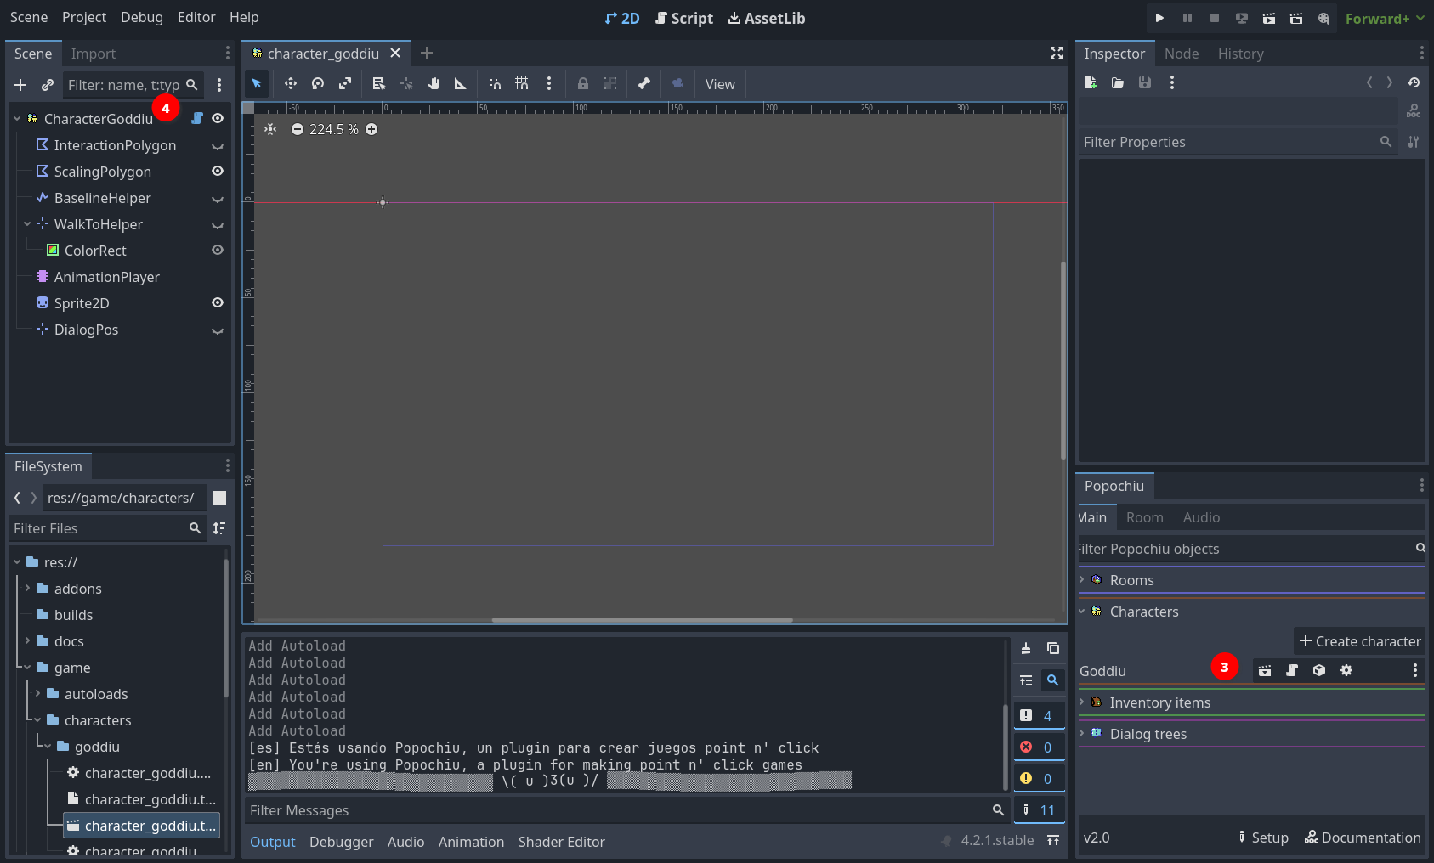
Task: Expand the Rooms section in Popochiu
Action: (1082, 579)
